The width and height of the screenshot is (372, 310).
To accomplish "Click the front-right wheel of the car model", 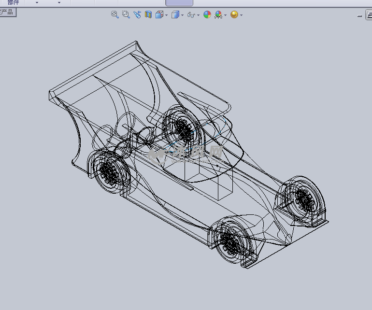I will pos(231,241).
